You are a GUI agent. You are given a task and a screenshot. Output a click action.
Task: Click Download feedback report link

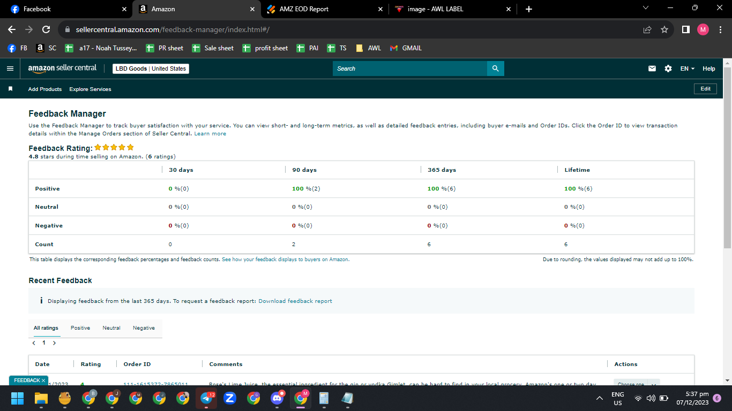295,301
